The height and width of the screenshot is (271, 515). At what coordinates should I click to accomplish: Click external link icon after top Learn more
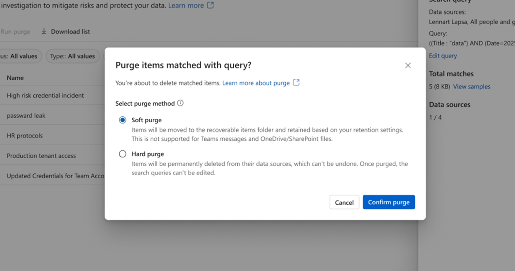click(210, 5)
